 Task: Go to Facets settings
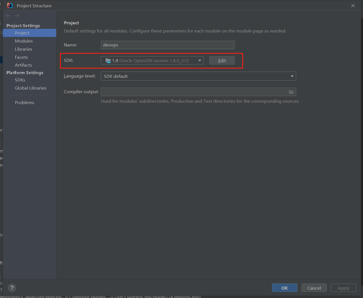21,57
